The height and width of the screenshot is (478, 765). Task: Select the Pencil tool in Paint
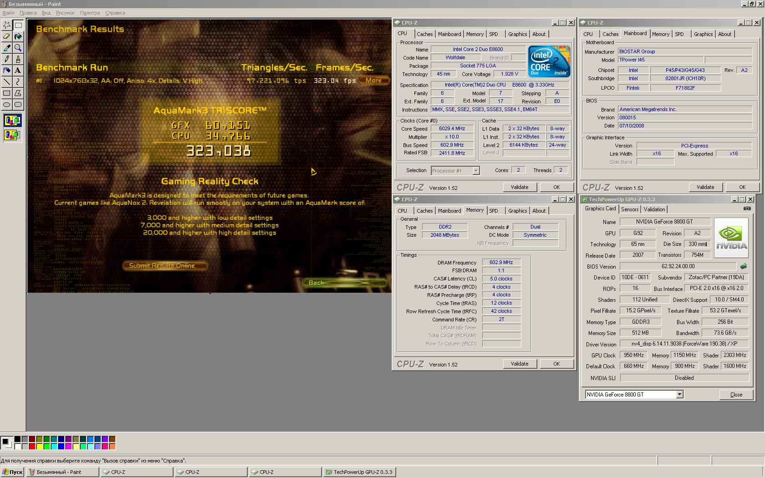7,59
